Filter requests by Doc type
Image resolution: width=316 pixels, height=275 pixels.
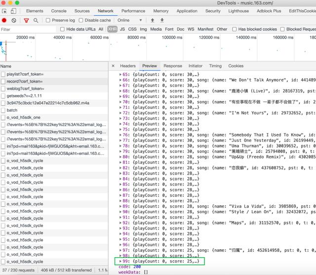pyautogui.click(x=180, y=29)
